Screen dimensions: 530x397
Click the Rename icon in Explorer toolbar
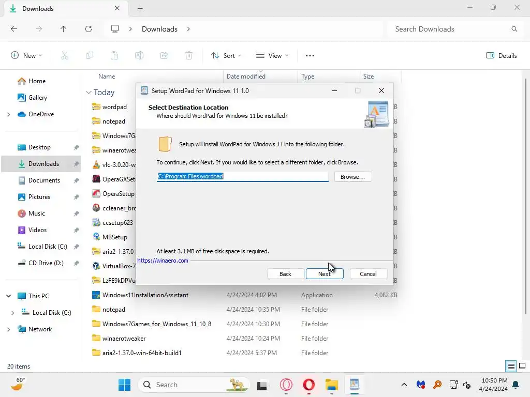139,55
